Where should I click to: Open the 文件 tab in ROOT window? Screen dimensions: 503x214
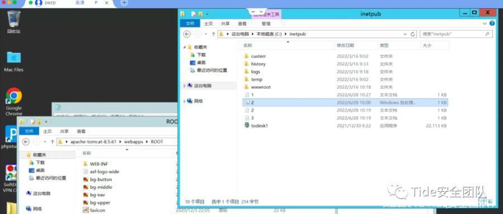click(x=29, y=131)
